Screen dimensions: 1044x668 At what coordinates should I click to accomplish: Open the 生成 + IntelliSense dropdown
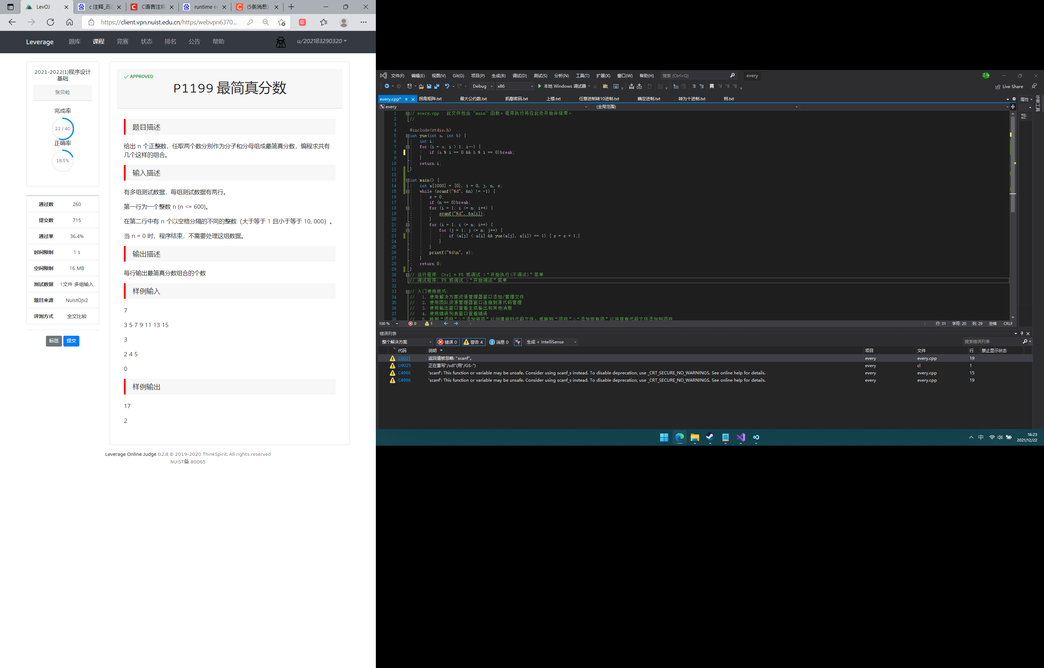551,342
